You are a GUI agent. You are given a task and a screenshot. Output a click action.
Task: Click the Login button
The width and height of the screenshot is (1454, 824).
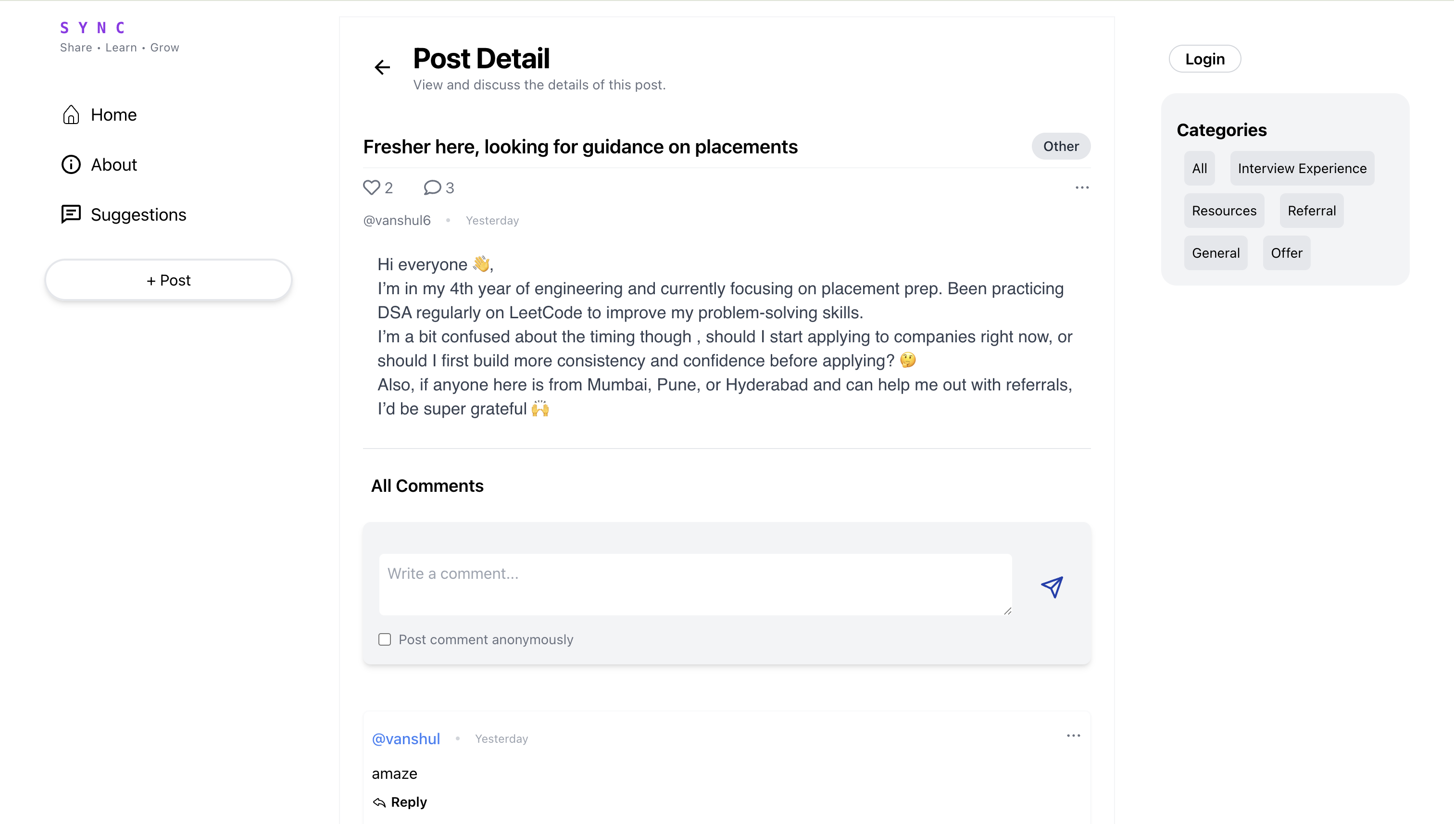coord(1204,59)
